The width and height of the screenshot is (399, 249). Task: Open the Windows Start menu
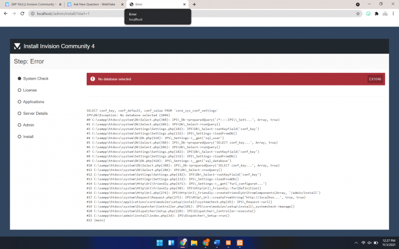pos(160,243)
